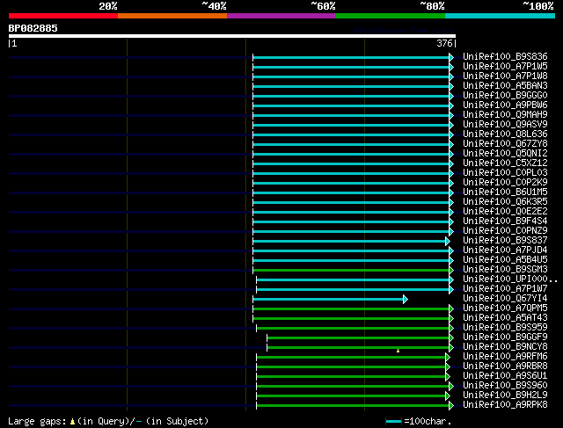This screenshot has height=428, width=563.
Task: Click the '=100char.' scale legend bar
Action: 393,422
